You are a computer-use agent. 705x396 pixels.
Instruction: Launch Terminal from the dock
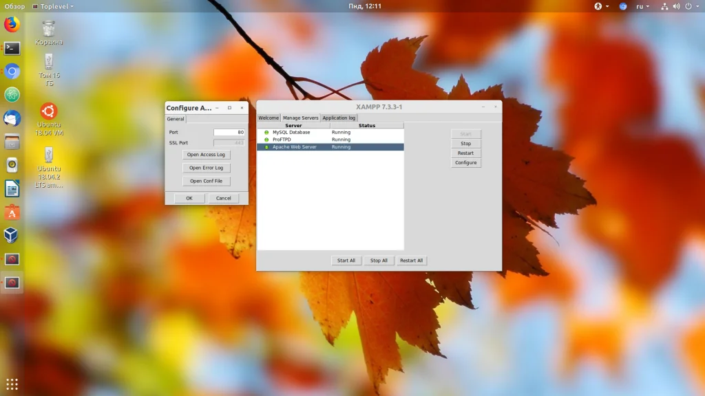point(12,48)
